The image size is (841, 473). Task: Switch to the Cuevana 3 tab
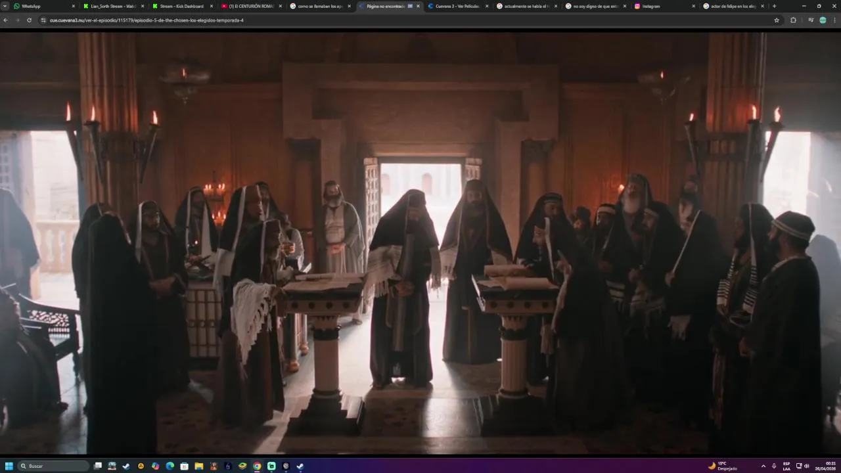point(458,6)
